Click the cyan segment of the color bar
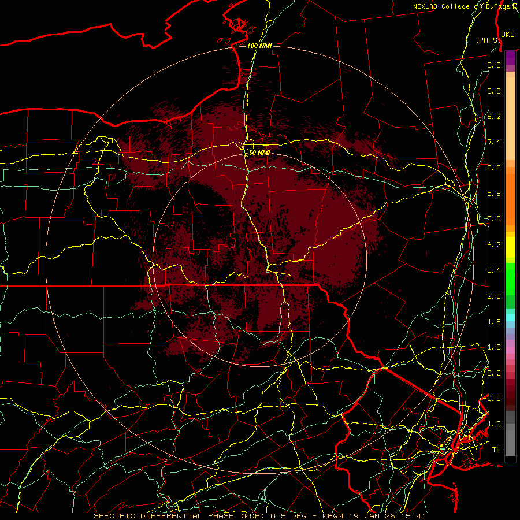 click(x=510, y=317)
